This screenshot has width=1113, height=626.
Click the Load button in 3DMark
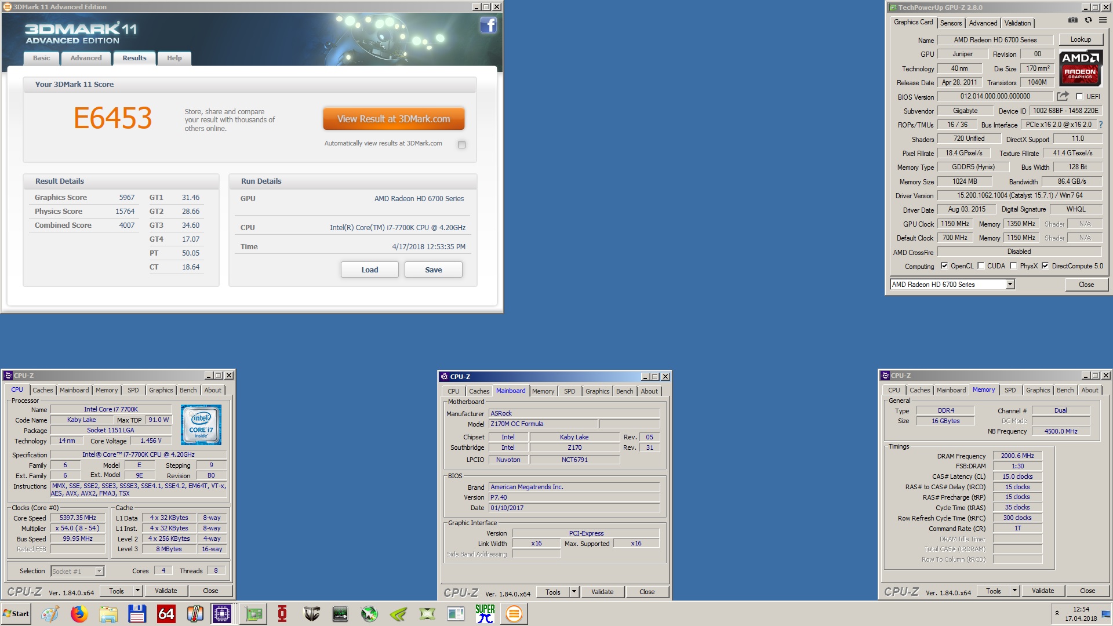[x=369, y=270]
